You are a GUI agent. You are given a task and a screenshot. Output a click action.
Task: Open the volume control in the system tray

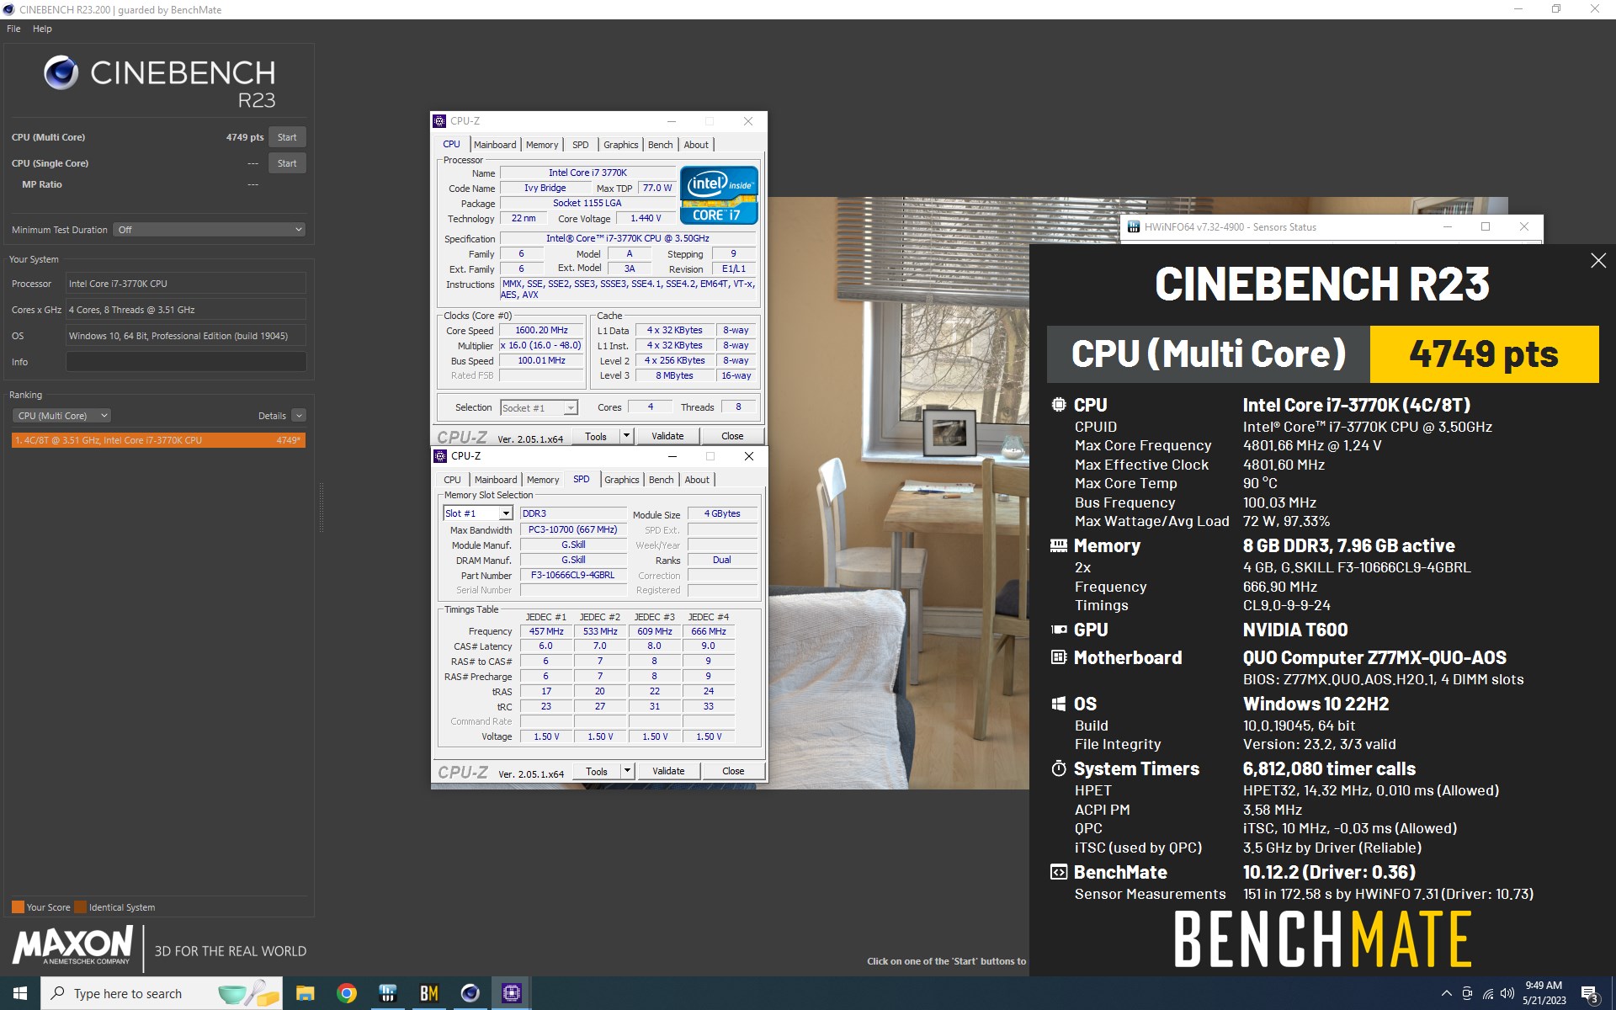(1507, 993)
